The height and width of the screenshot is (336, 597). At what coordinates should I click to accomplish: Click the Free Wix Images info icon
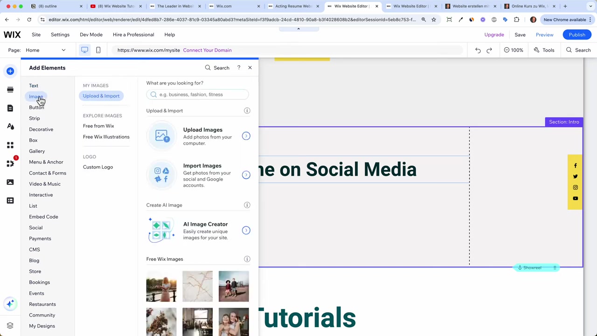[x=247, y=259]
